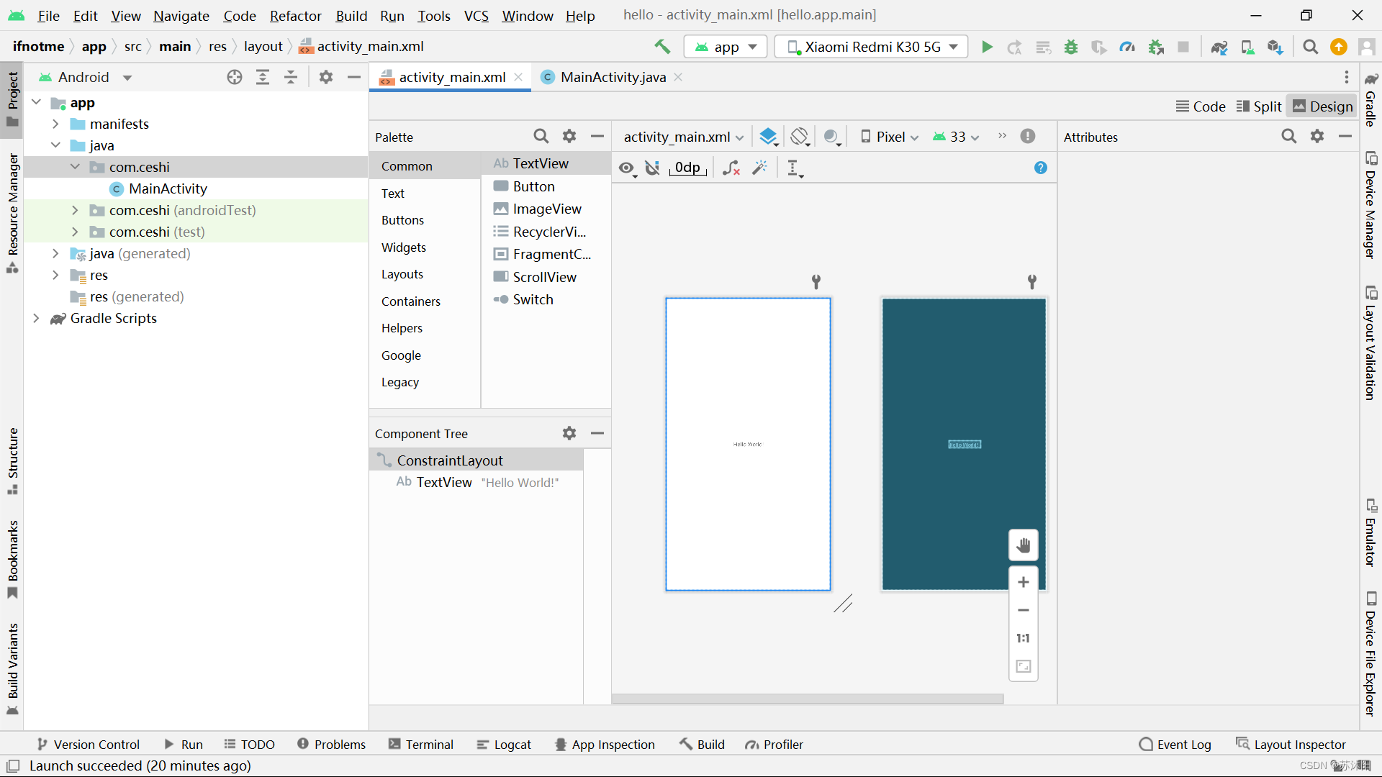Select the Pan hand tool in the designer
1382x777 pixels.
click(1023, 545)
